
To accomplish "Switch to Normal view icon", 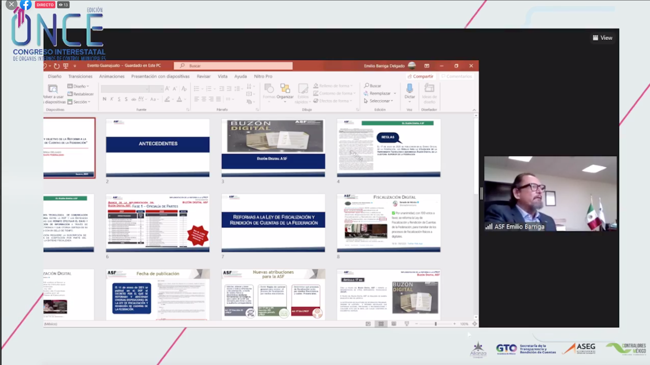I will [x=368, y=324].
